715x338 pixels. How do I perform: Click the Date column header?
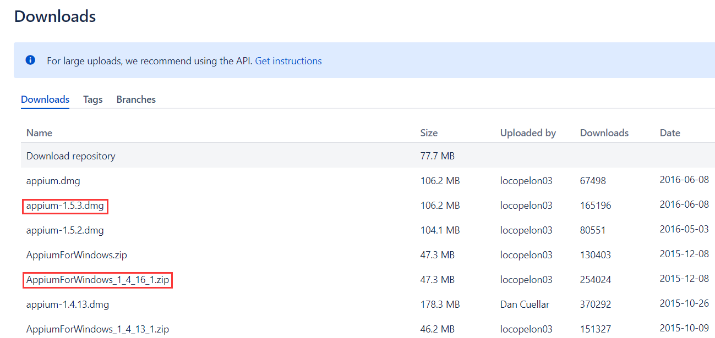pyautogui.click(x=670, y=133)
